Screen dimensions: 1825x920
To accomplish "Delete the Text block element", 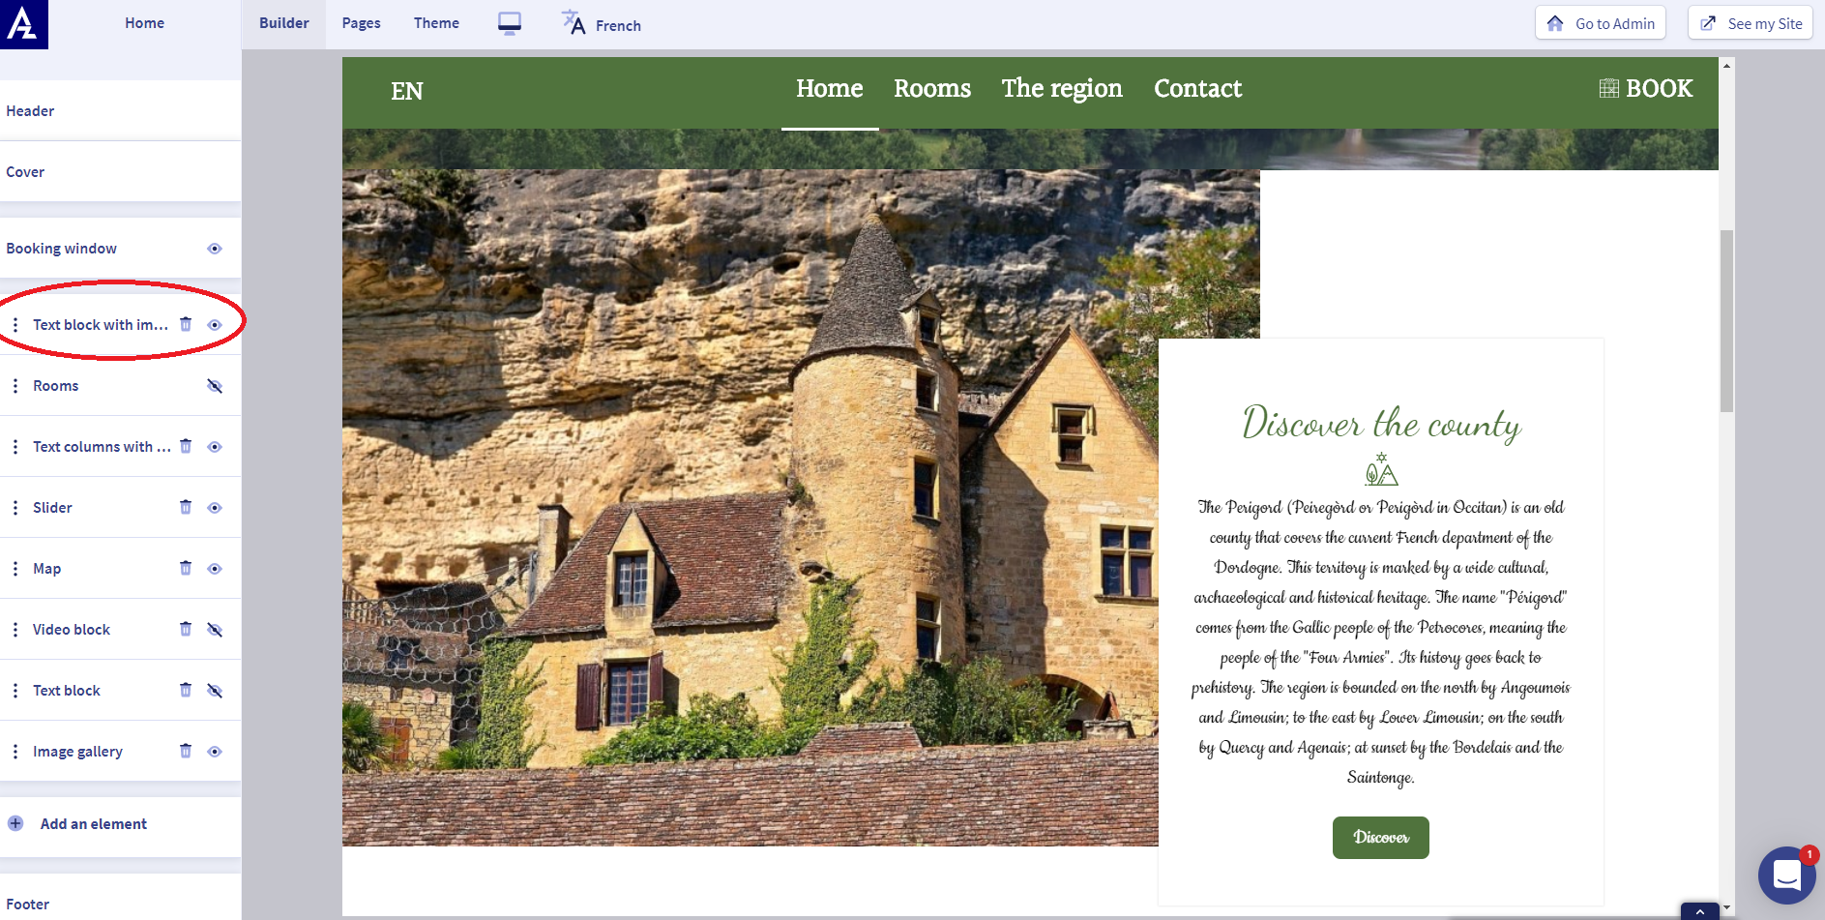I will [186, 690].
